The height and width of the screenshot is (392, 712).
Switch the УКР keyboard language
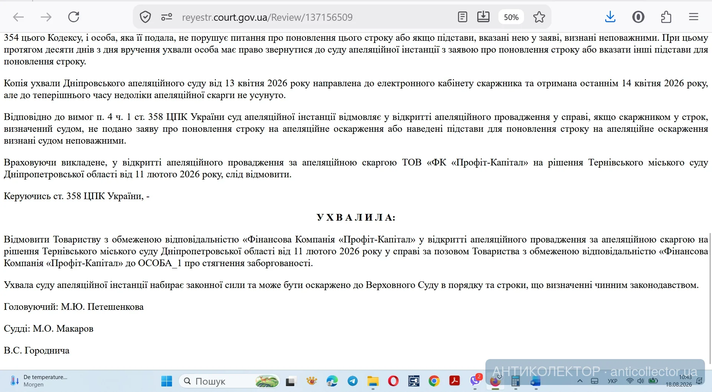[613, 381]
